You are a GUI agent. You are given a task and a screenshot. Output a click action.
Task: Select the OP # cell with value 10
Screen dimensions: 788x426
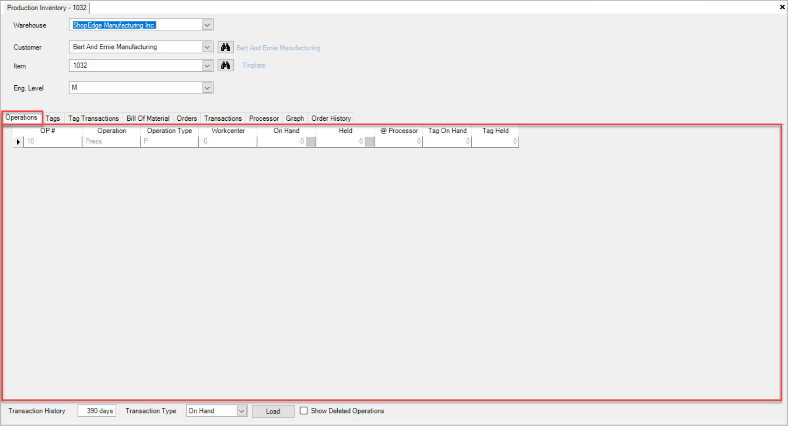tap(53, 142)
